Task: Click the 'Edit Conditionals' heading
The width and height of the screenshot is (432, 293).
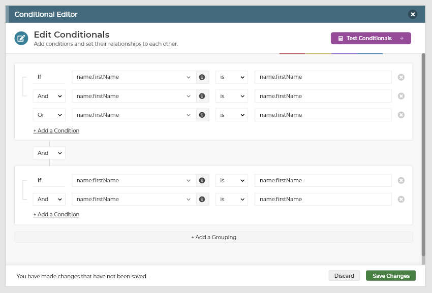Action: point(72,35)
